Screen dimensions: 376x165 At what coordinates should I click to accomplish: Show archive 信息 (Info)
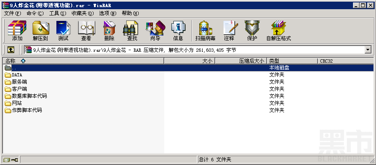tap(178, 30)
